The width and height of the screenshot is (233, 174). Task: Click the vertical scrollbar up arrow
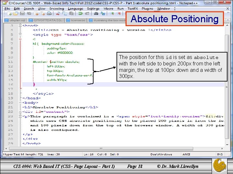(227, 25)
